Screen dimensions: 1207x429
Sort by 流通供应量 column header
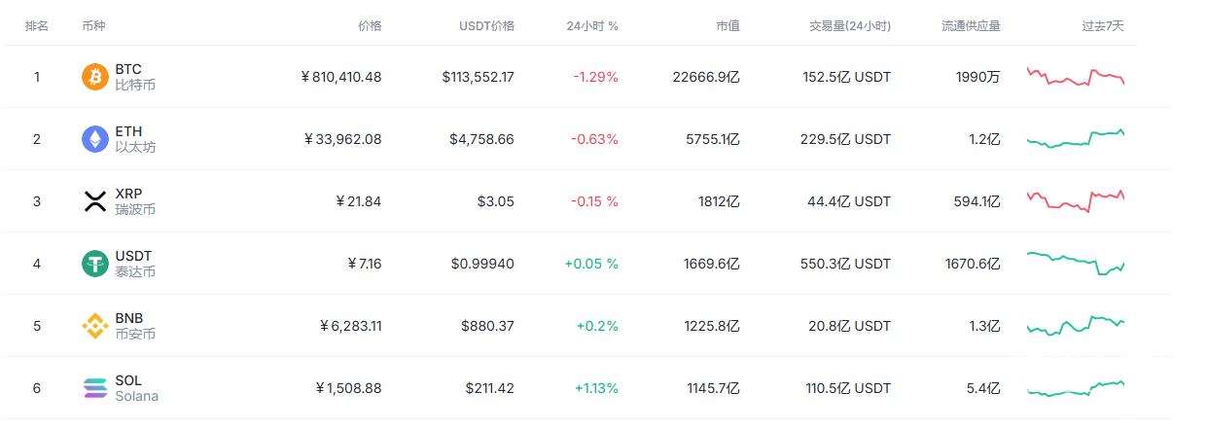click(971, 26)
